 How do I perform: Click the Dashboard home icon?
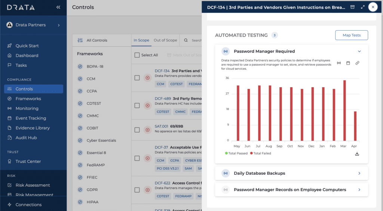[x=9, y=55]
